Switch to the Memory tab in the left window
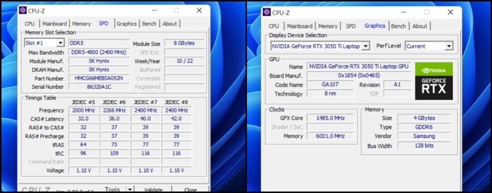492x193 pixels. (81, 24)
